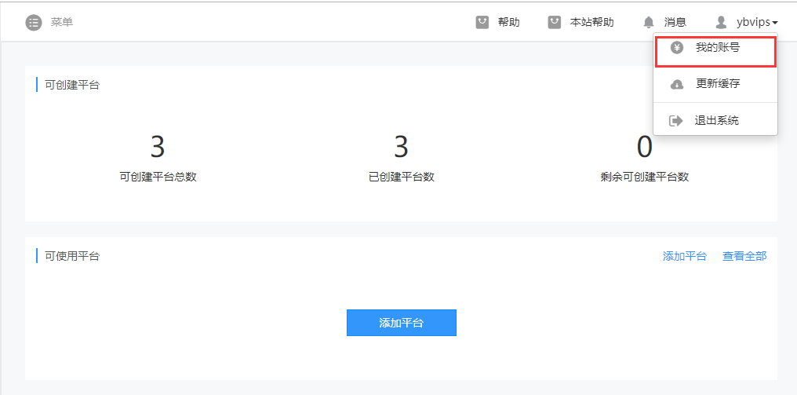Click the yen coin icon for 我的账号

pos(676,48)
